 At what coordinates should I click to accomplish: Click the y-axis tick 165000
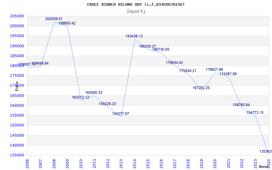tap(17, 96)
